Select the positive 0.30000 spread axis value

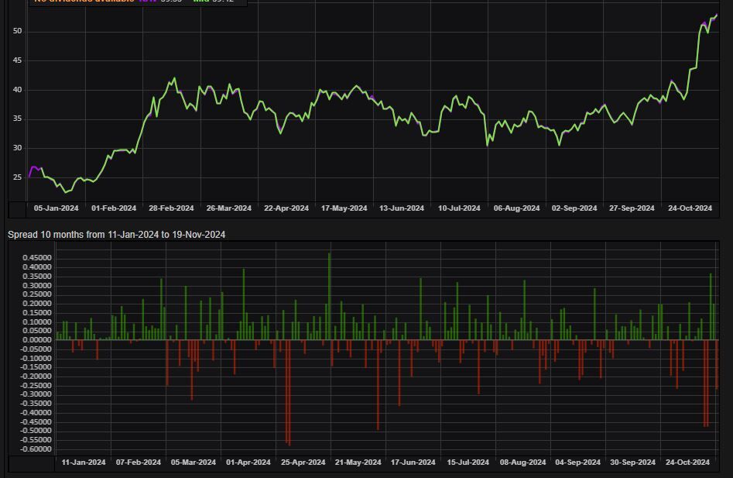37,285
